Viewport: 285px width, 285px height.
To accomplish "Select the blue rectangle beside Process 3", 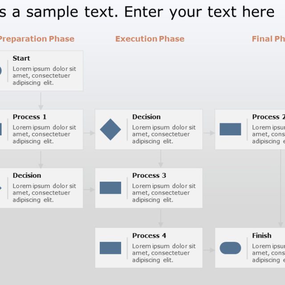I will [x=110, y=188].
